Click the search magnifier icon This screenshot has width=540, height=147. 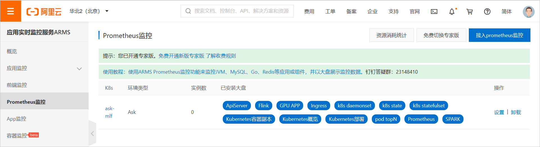188,11
